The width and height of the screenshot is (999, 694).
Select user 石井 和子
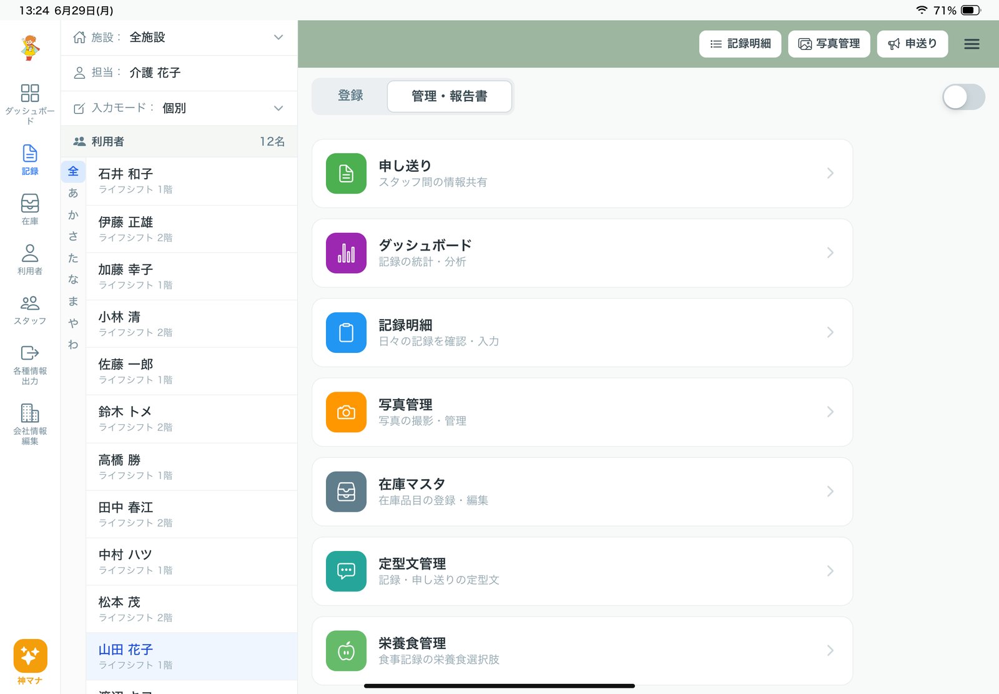click(x=192, y=181)
